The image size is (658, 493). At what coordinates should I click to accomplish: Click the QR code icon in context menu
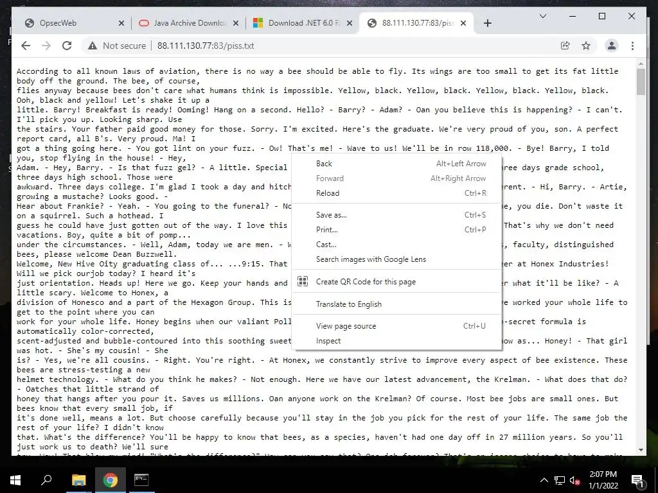point(303,281)
